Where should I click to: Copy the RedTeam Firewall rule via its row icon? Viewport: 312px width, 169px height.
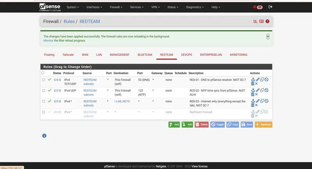pos(262,112)
